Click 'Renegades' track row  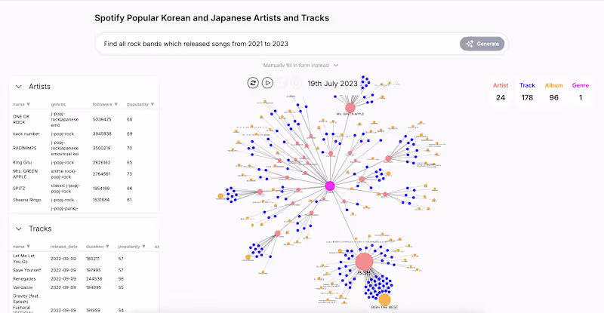[x=84, y=279]
